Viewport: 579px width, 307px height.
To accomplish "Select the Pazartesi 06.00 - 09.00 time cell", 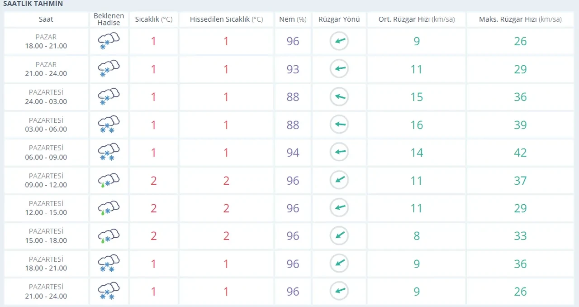I will (46, 153).
